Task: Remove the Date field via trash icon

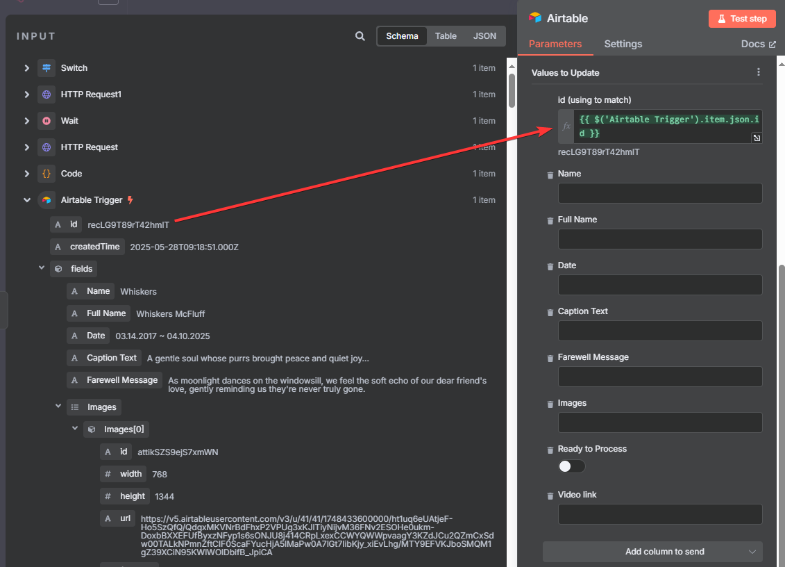Action: tap(550, 267)
